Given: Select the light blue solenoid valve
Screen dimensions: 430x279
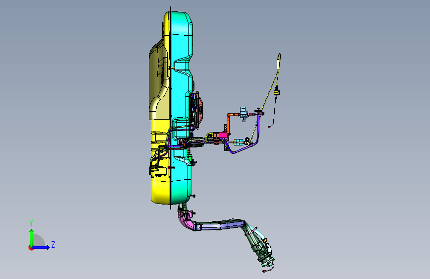Looking at the screenshot, I should [243, 113].
